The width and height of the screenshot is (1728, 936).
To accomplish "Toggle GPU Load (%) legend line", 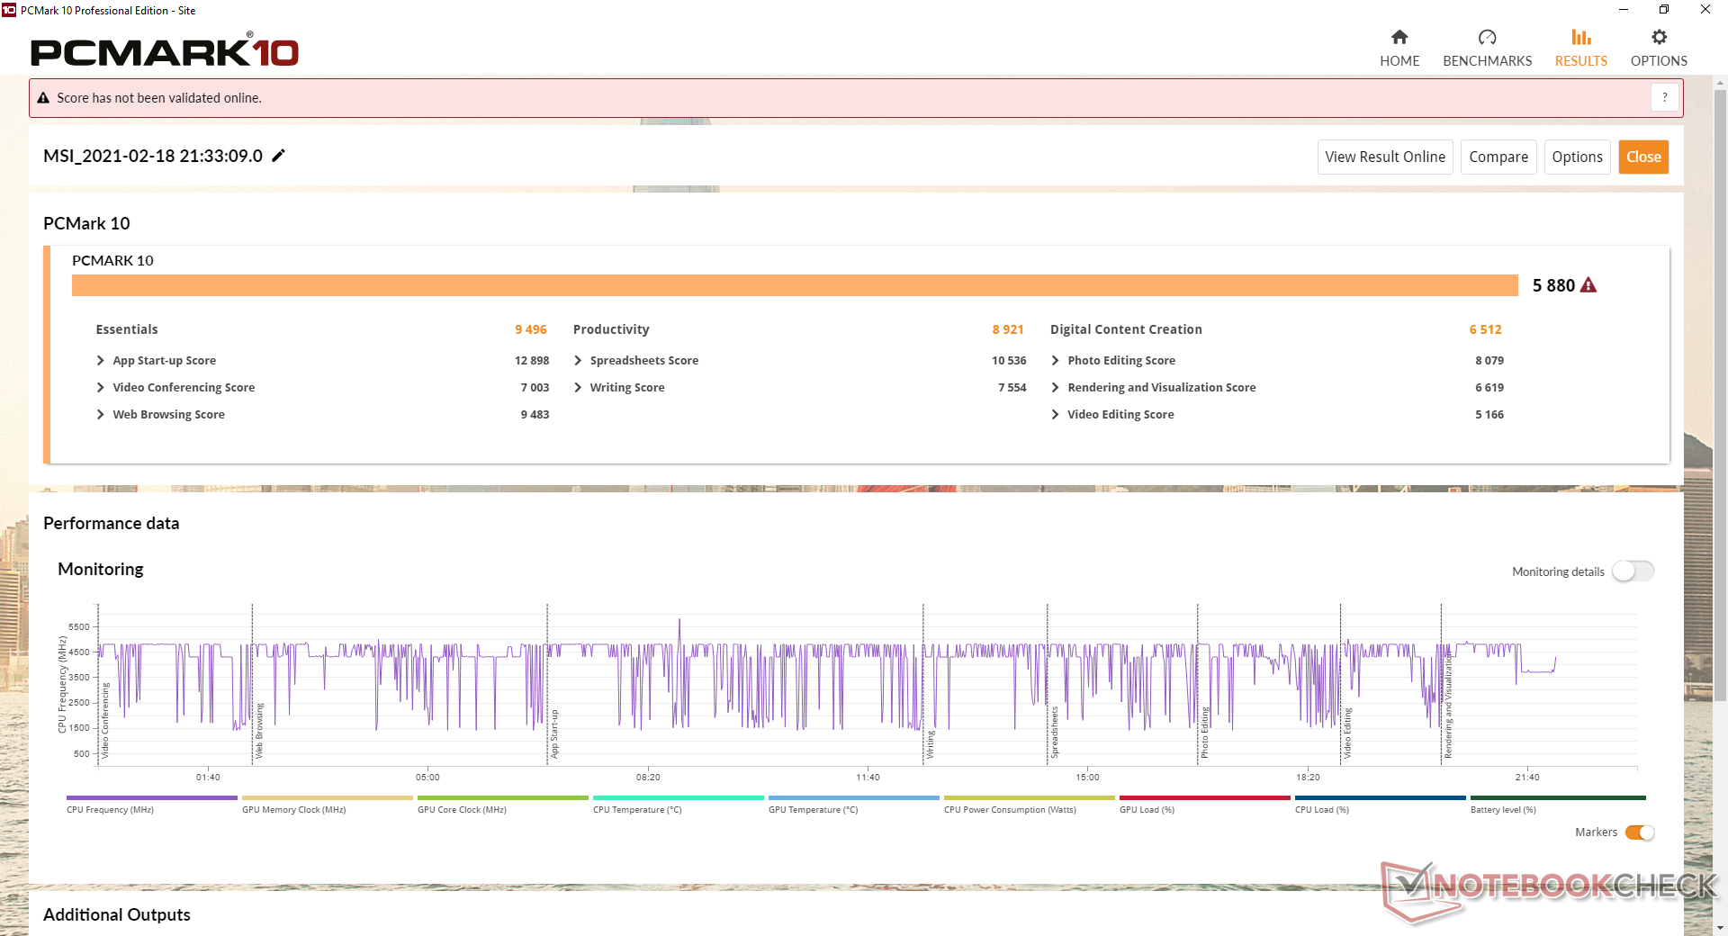I will [x=1205, y=797].
